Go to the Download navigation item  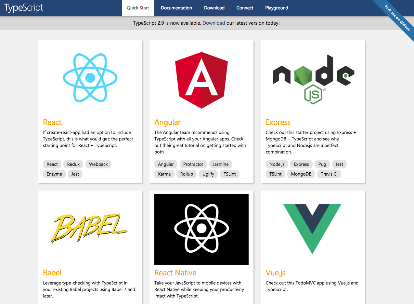click(214, 8)
